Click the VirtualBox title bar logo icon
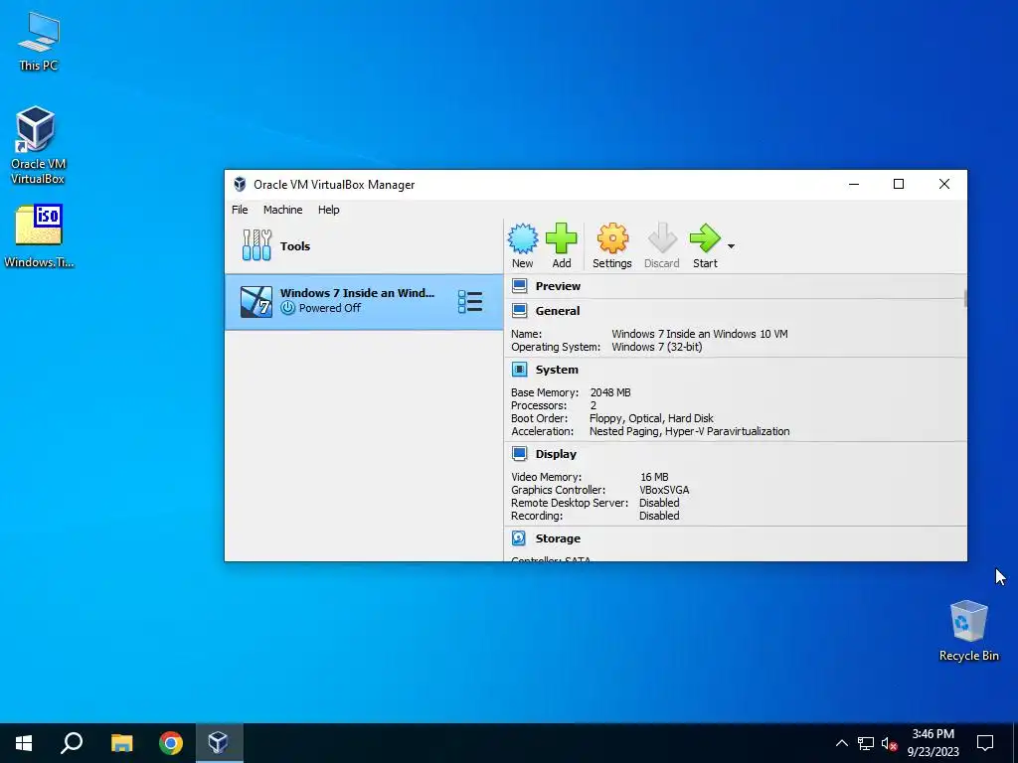The width and height of the screenshot is (1018, 763). tap(240, 184)
